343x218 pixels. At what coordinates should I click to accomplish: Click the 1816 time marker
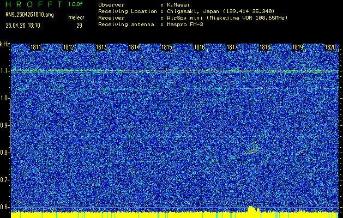pyautogui.click(x=199, y=47)
